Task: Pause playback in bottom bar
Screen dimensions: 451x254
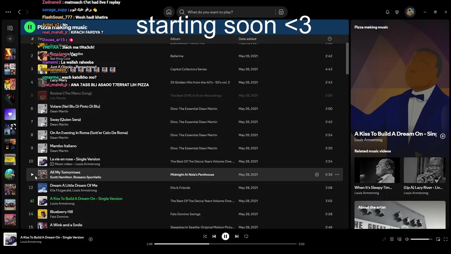Action: [225, 236]
